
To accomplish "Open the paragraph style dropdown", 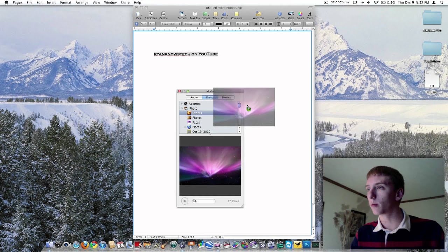I will [143, 24].
